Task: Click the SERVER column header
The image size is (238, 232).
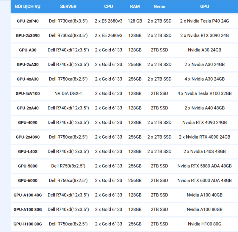Action: click(68, 7)
